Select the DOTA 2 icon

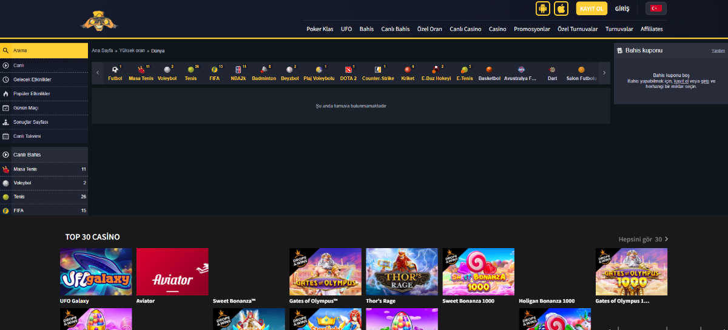pos(348,73)
